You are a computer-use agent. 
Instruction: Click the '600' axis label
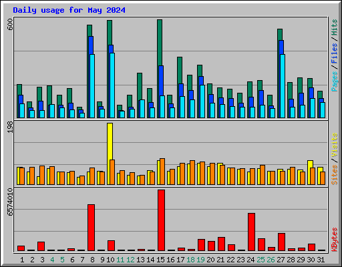10,25
